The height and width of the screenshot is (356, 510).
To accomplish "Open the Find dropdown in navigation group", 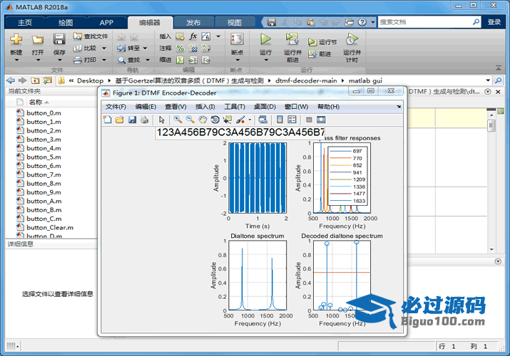I will click(148, 60).
